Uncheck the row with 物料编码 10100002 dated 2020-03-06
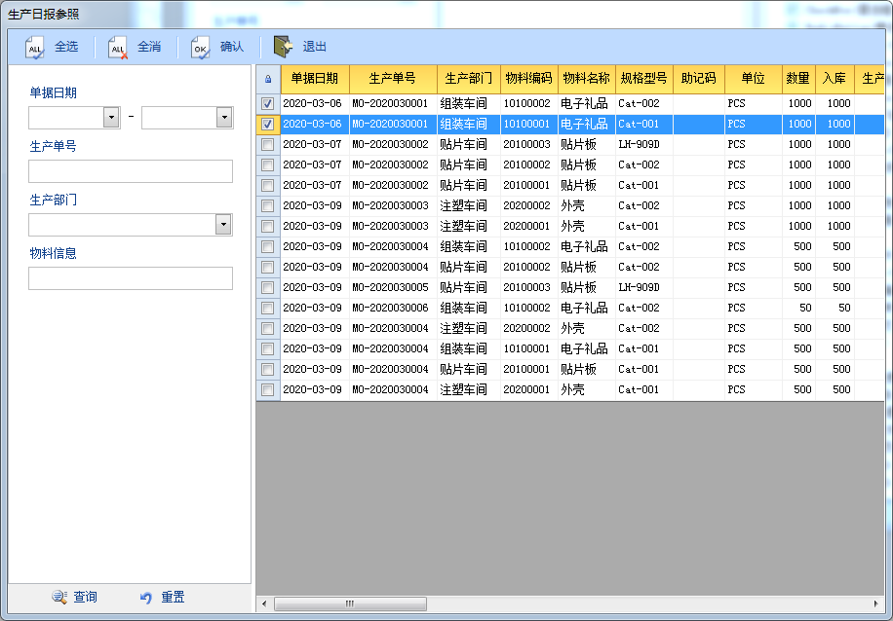Image resolution: width=893 pixels, height=621 pixels. point(268,103)
